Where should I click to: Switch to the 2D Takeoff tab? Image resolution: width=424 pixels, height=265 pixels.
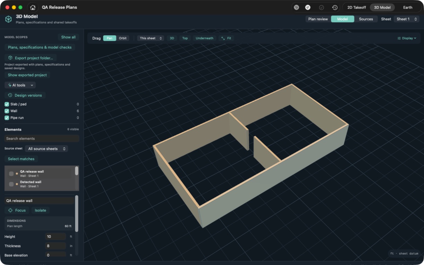(357, 7)
